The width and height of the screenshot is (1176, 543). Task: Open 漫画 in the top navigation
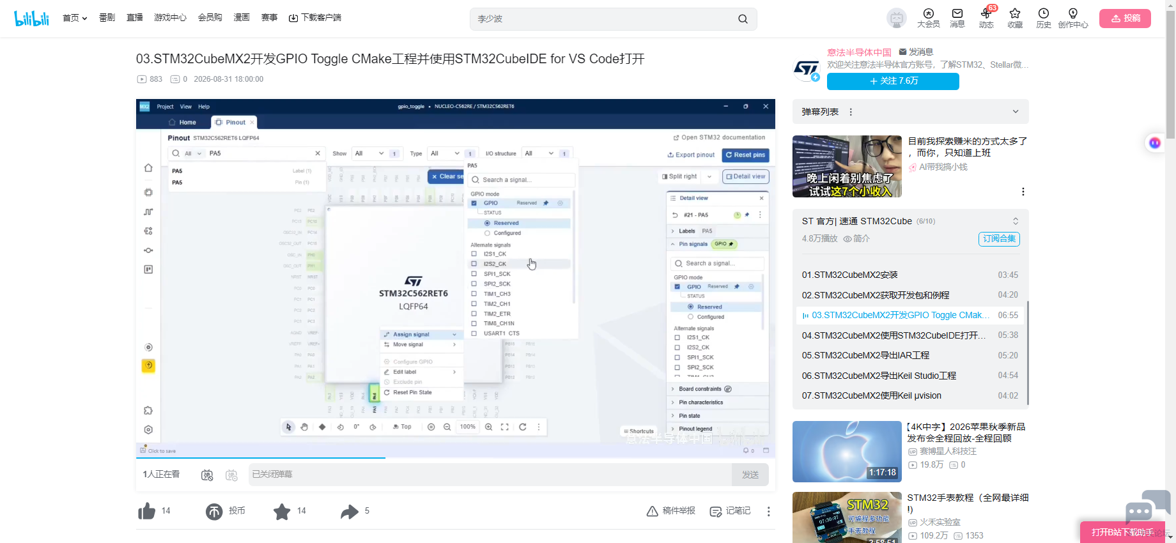coord(242,18)
